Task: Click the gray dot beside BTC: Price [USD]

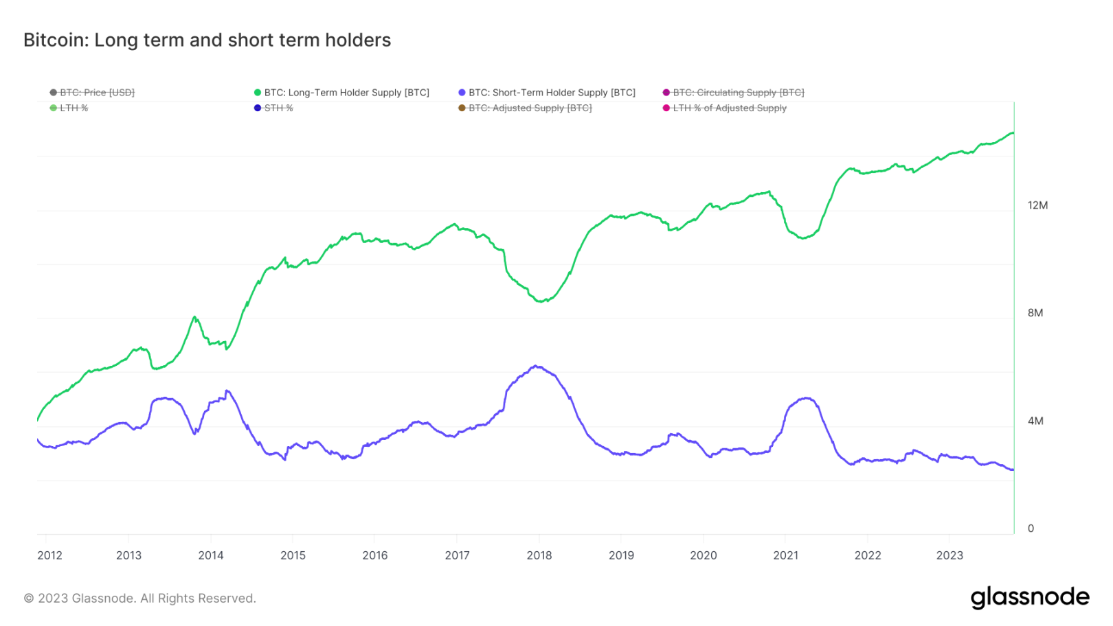Action: tap(53, 93)
